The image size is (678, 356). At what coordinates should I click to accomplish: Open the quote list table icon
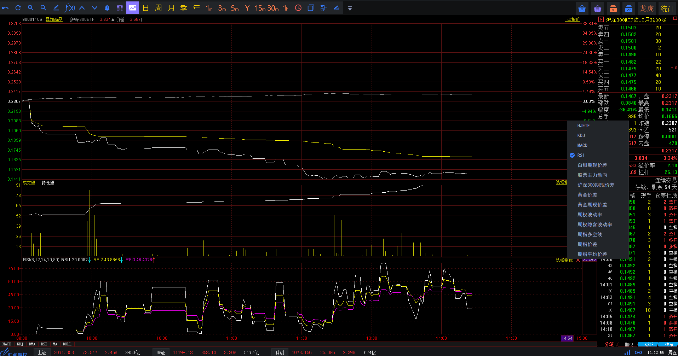pyautogui.click(x=120, y=8)
